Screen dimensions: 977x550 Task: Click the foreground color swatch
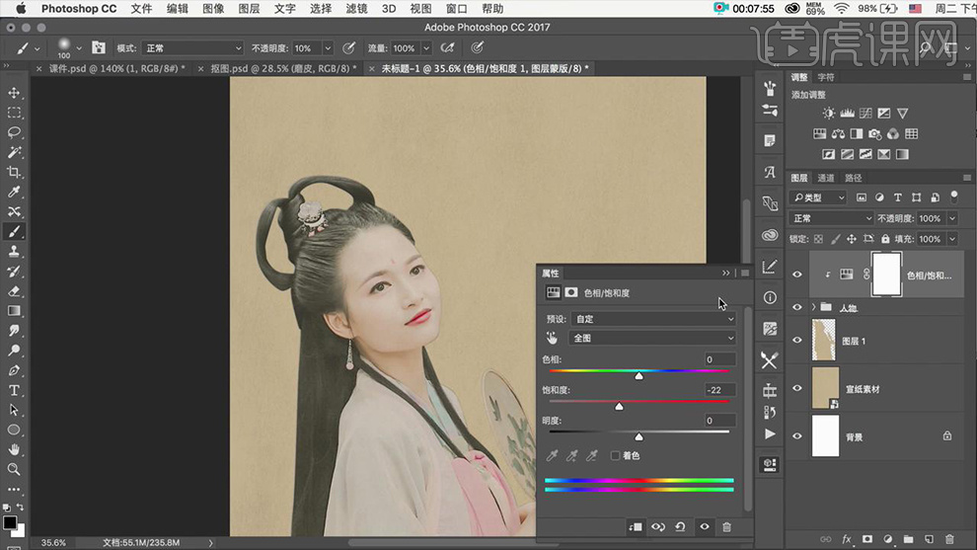(9, 522)
